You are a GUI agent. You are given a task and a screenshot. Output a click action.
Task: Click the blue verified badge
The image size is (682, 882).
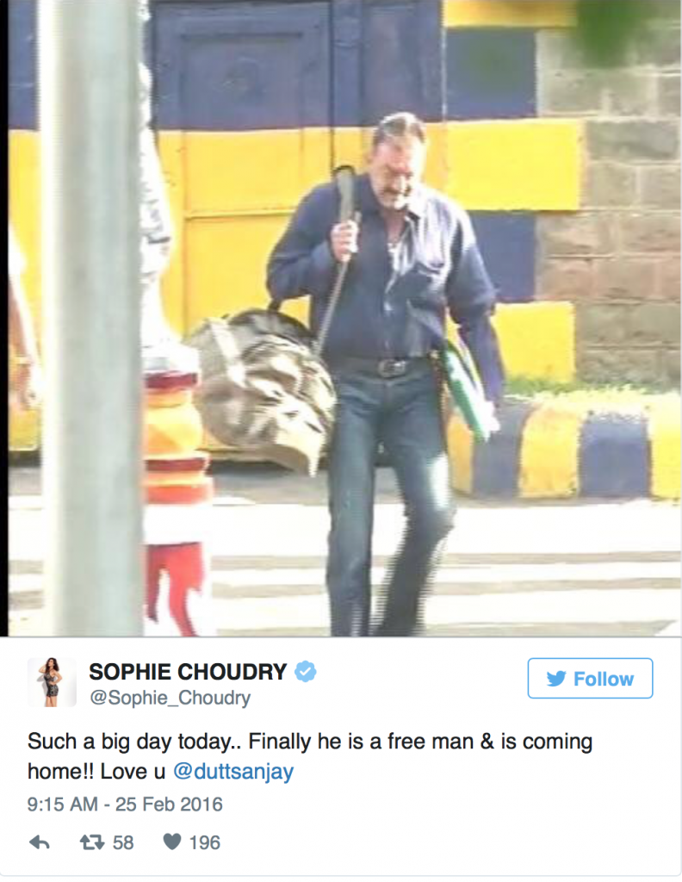pyautogui.click(x=306, y=671)
